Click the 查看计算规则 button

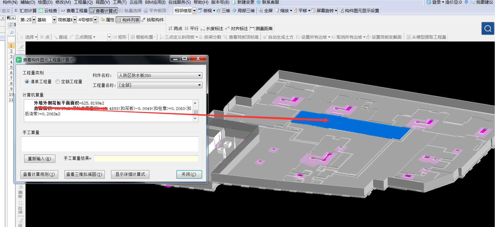pyautogui.click(x=39, y=174)
